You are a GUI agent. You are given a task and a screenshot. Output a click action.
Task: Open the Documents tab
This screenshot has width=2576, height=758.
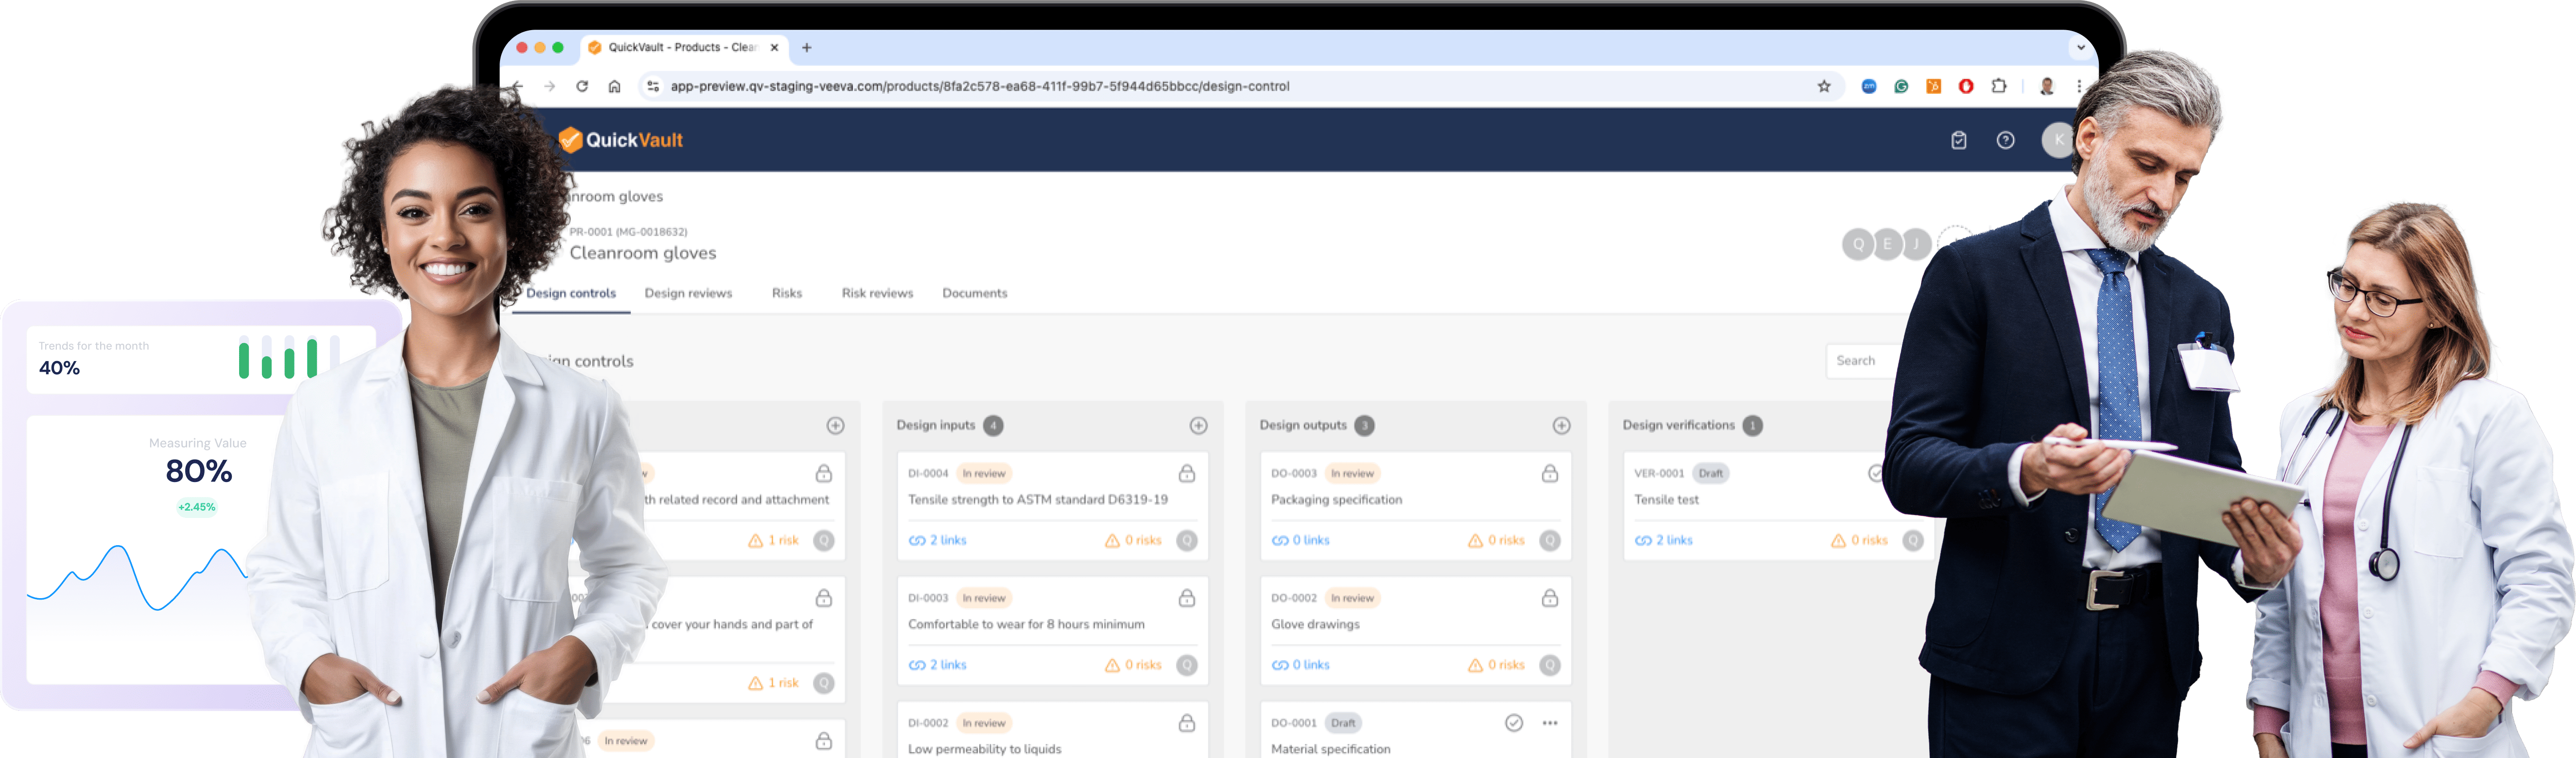(974, 293)
